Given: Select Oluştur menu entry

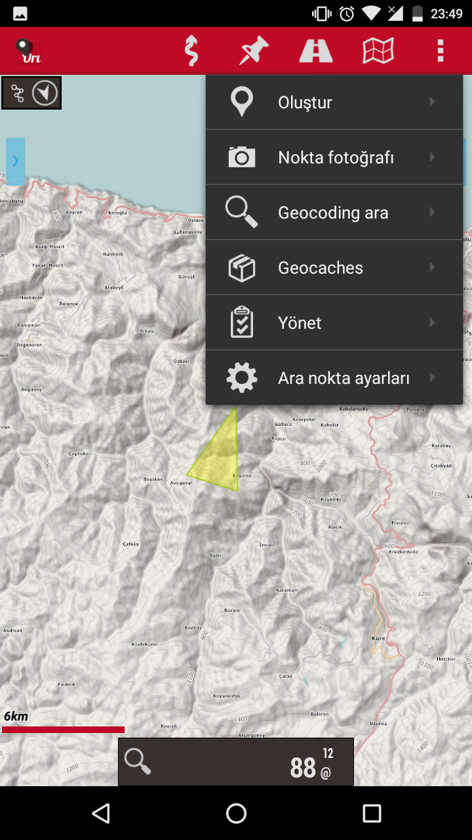Looking at the screenshot, I should click(334, 102).
